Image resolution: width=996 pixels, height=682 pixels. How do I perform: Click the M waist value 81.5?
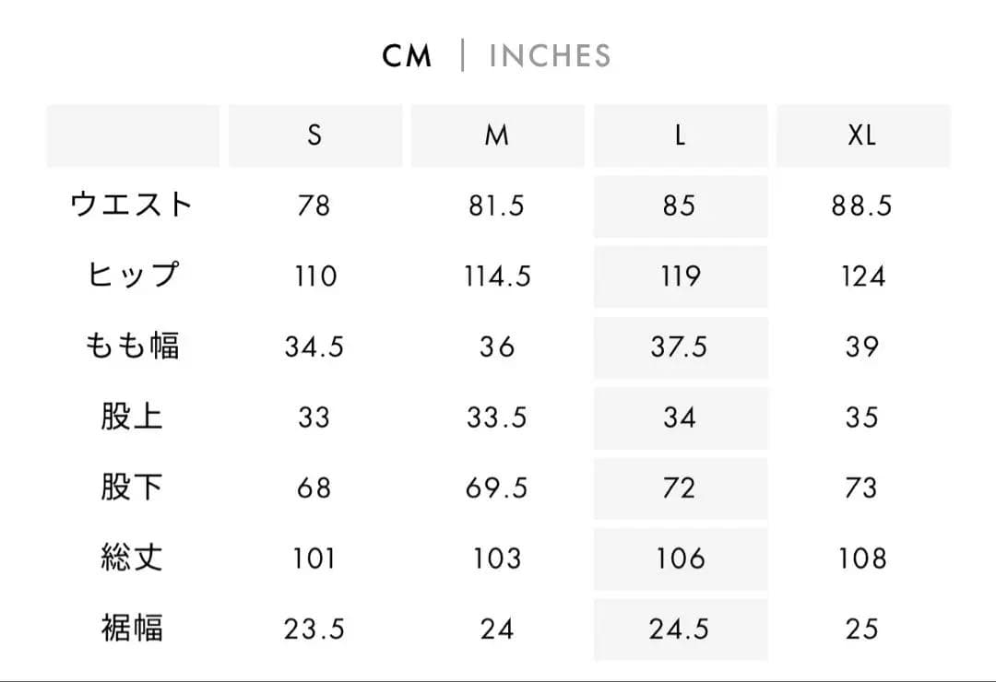(497, 206)
